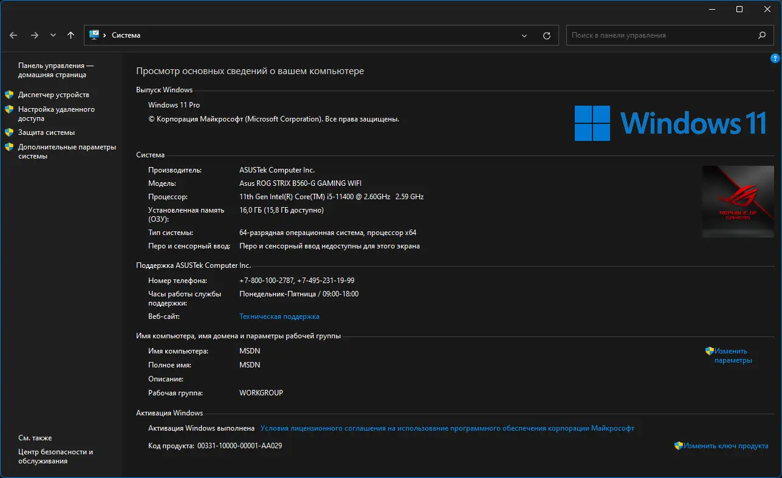The width and height of the screenshot is (782, 478).
Task: Open Дополнительные параметры системы
Action: (x=66, y=151)
